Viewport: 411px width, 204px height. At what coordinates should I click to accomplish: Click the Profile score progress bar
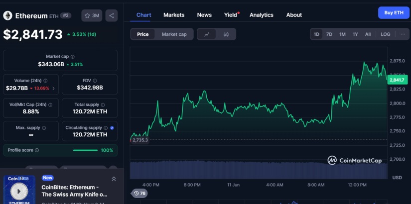(x=85, y=150)
